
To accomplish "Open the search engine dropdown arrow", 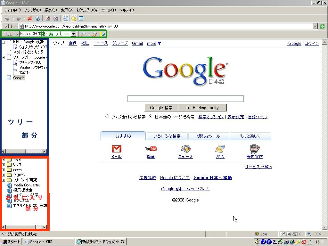I will coord(73,34).
